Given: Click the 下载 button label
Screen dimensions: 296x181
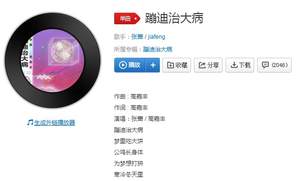Looking at the screenshot, I should pos(245,65).
